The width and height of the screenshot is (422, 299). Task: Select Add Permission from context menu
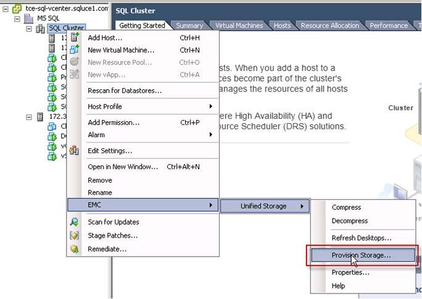click(143, 122)
